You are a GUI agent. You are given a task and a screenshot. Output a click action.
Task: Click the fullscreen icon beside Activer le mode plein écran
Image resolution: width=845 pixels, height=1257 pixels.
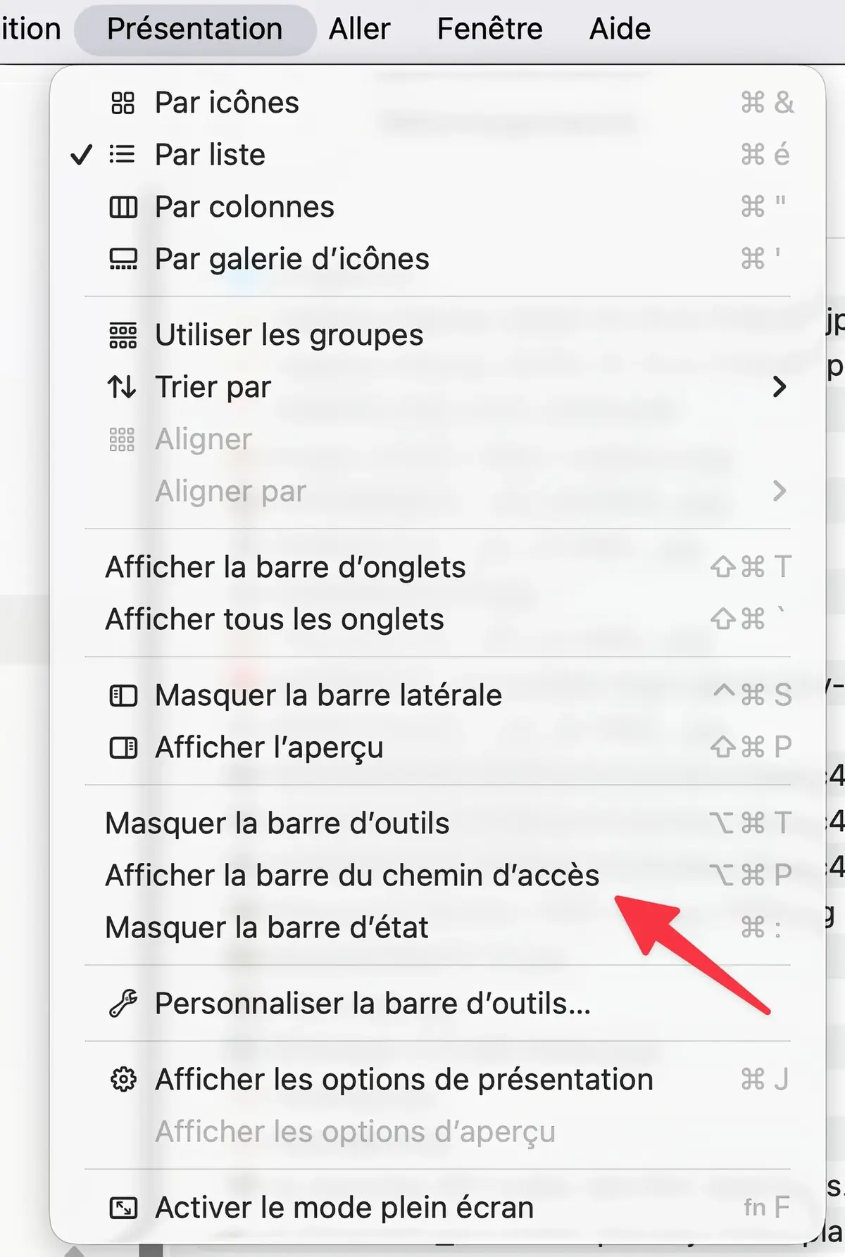[x=123, y=1208]
